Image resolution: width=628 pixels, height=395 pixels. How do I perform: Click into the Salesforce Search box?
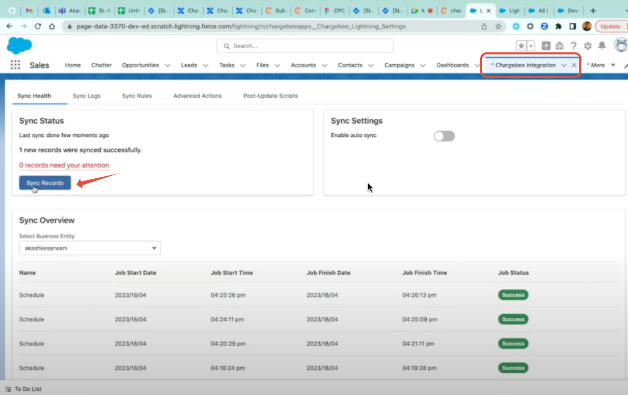click(x=304, y=46)
